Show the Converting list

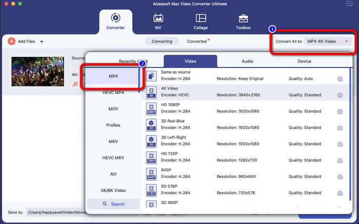click(x=162, y=41)
